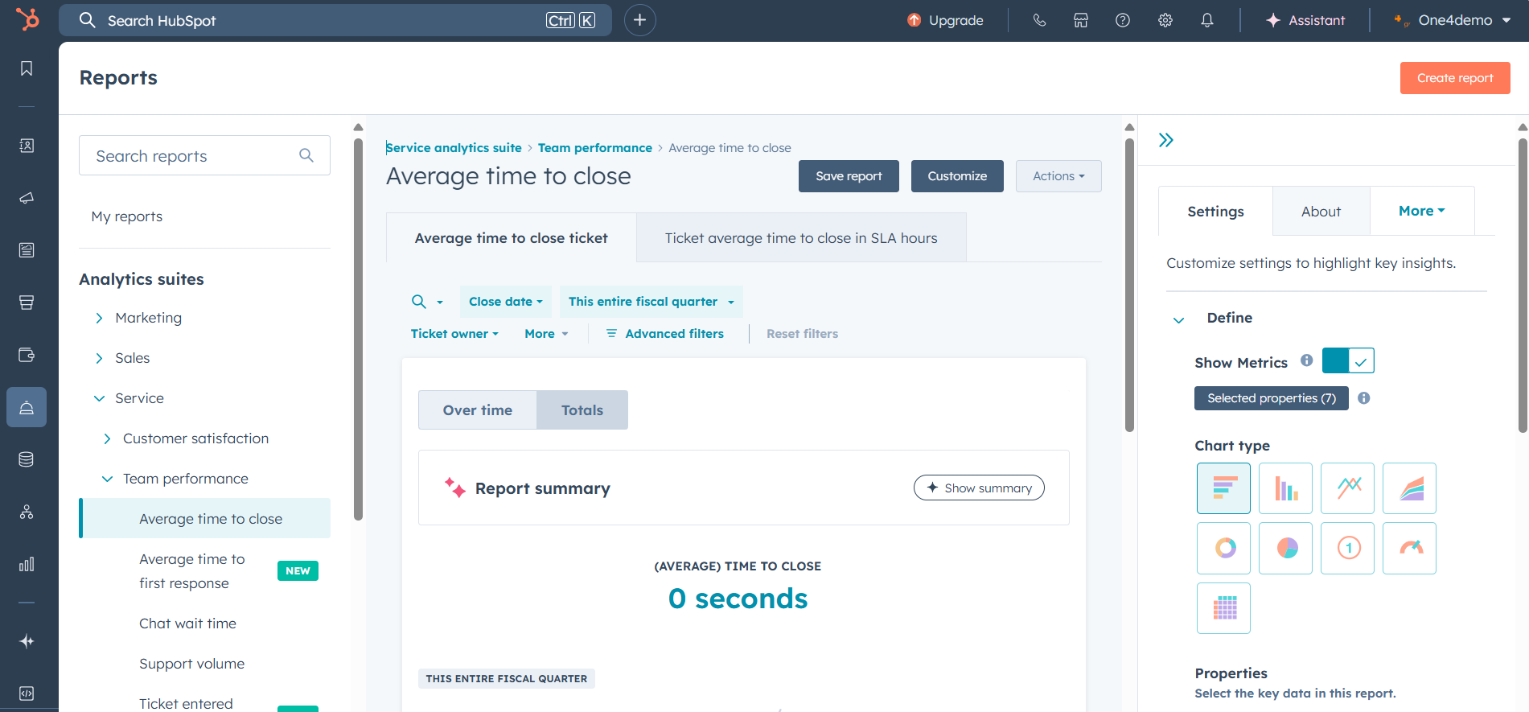Open the settings gear icon
The width and height of the screenshot is (1529, 712).
1165,21
